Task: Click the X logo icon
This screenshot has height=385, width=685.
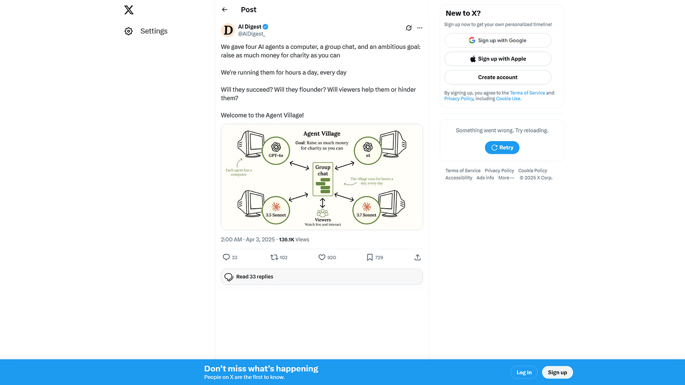Action: pyautogui.click(x=129, y=9)
